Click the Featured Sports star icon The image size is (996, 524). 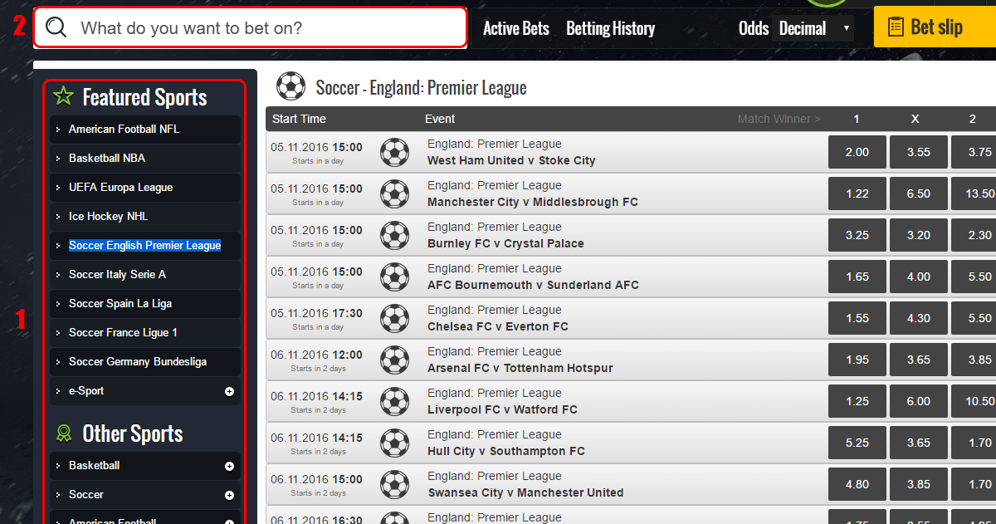pyautogui.click(x=63, y=96)
